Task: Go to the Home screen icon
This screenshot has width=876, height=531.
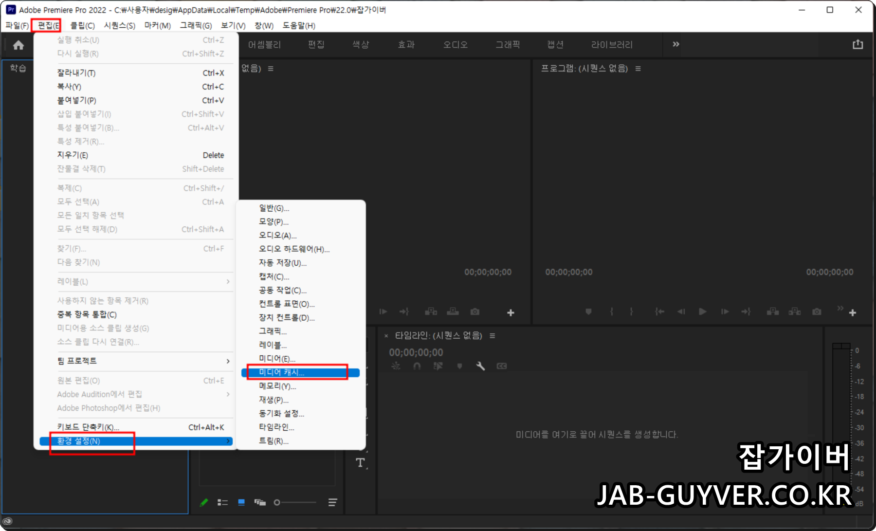Action: [x=18, y=45]
